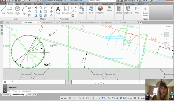The height and width of the screenshot is (101, 174).
Task: Click the MODEL space button
Action: pos(64,98)
